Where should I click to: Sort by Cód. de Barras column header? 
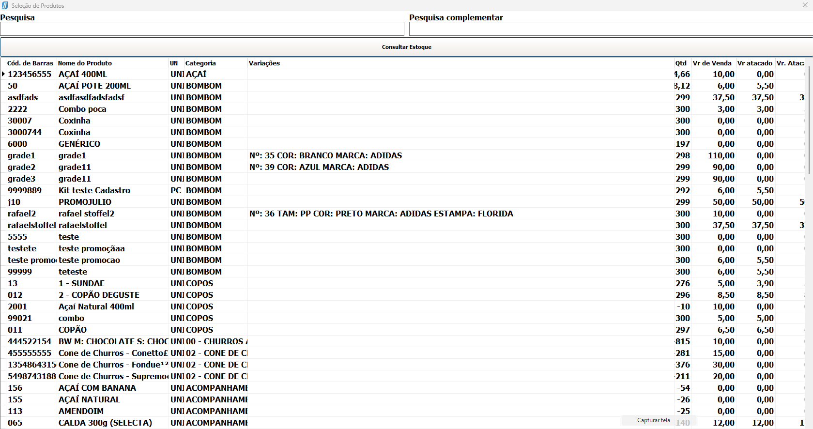[x=31, y=63]
